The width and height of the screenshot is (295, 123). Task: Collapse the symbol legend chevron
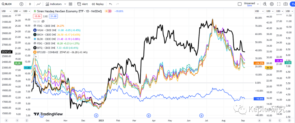pyautogui.click(x=36, y=56)
